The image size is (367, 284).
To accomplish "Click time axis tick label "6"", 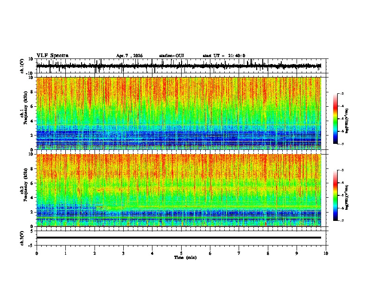I will tap(210, 253).
